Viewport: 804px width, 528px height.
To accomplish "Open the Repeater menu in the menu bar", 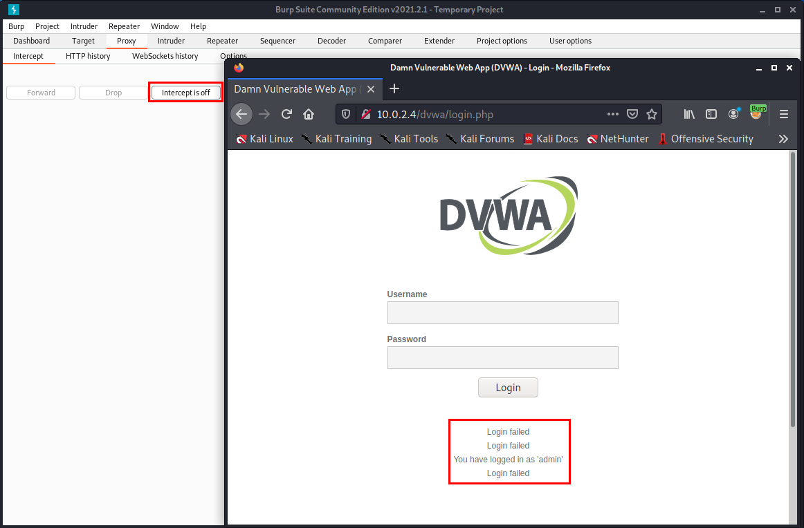I will click(124, 26).
